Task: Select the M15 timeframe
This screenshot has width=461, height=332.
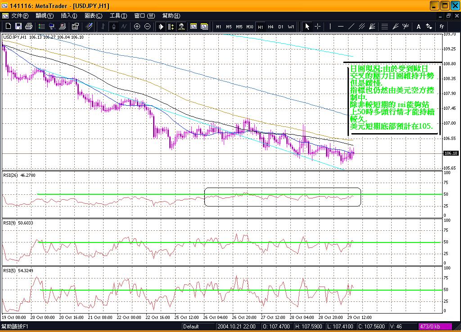Action: (239, 27)
